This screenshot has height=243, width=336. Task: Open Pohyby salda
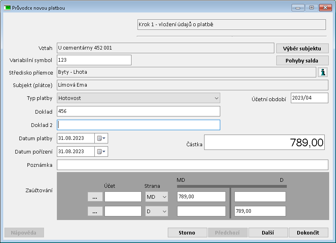[302, 60]
